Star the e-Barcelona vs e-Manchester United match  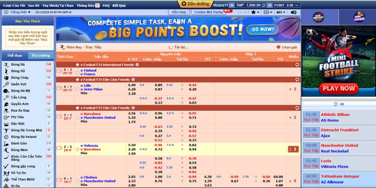click(x=77, y=116)
